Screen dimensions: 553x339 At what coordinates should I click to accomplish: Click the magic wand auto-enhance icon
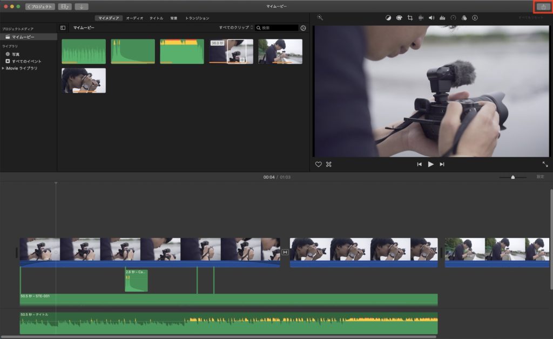coord(320,17)
